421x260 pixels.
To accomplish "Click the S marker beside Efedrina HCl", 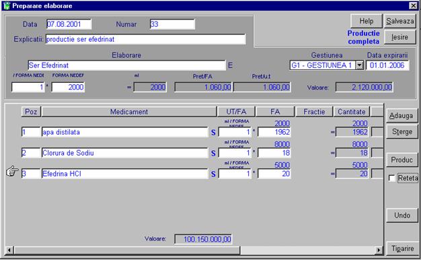I will (x=213, y=174).
